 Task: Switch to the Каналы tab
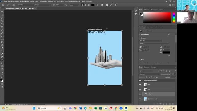tap(147, 67)
